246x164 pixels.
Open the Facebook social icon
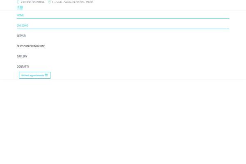18,7
